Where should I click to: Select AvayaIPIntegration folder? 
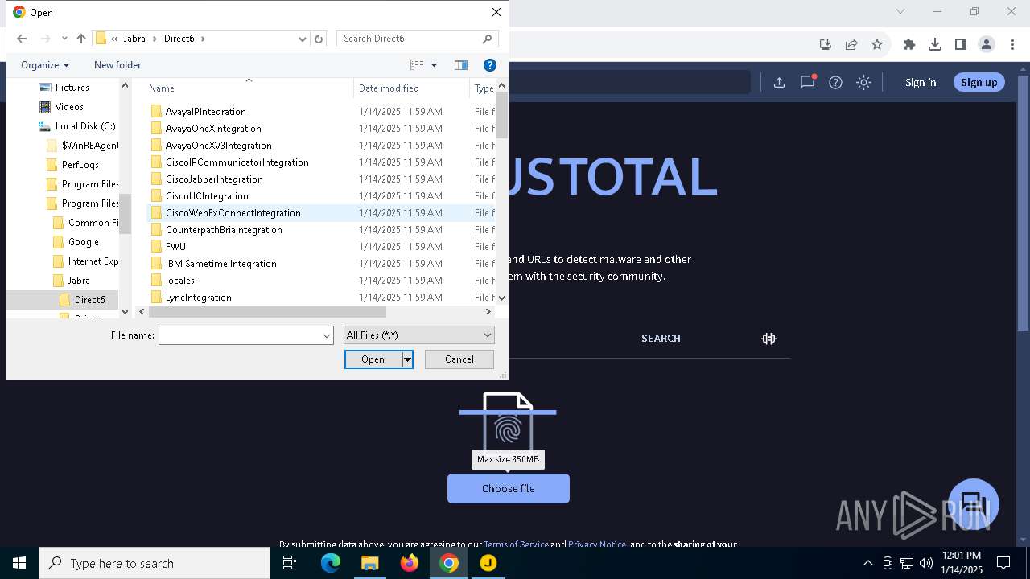(x=206, y=112)
